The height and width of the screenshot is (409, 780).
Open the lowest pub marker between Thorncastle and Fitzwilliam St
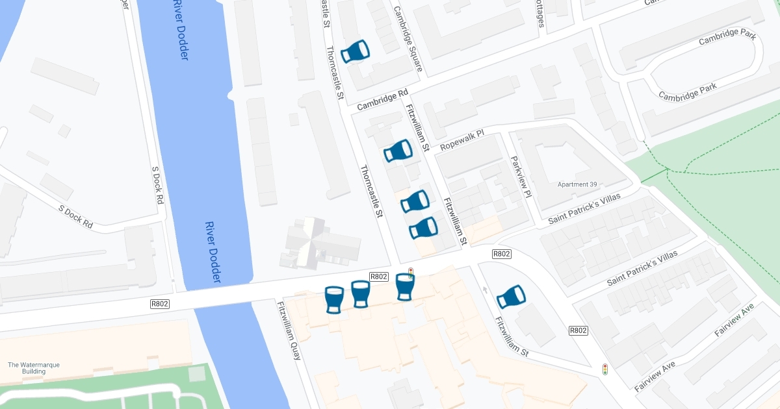(x=423, y=229)
